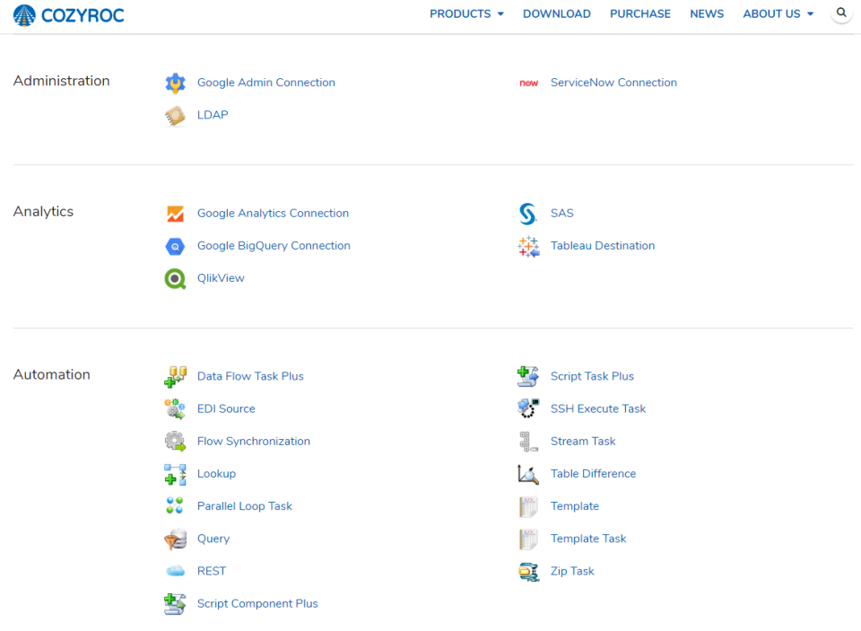Click the Zip Task icon
861x631 pixels.
[x=528, y=571]
